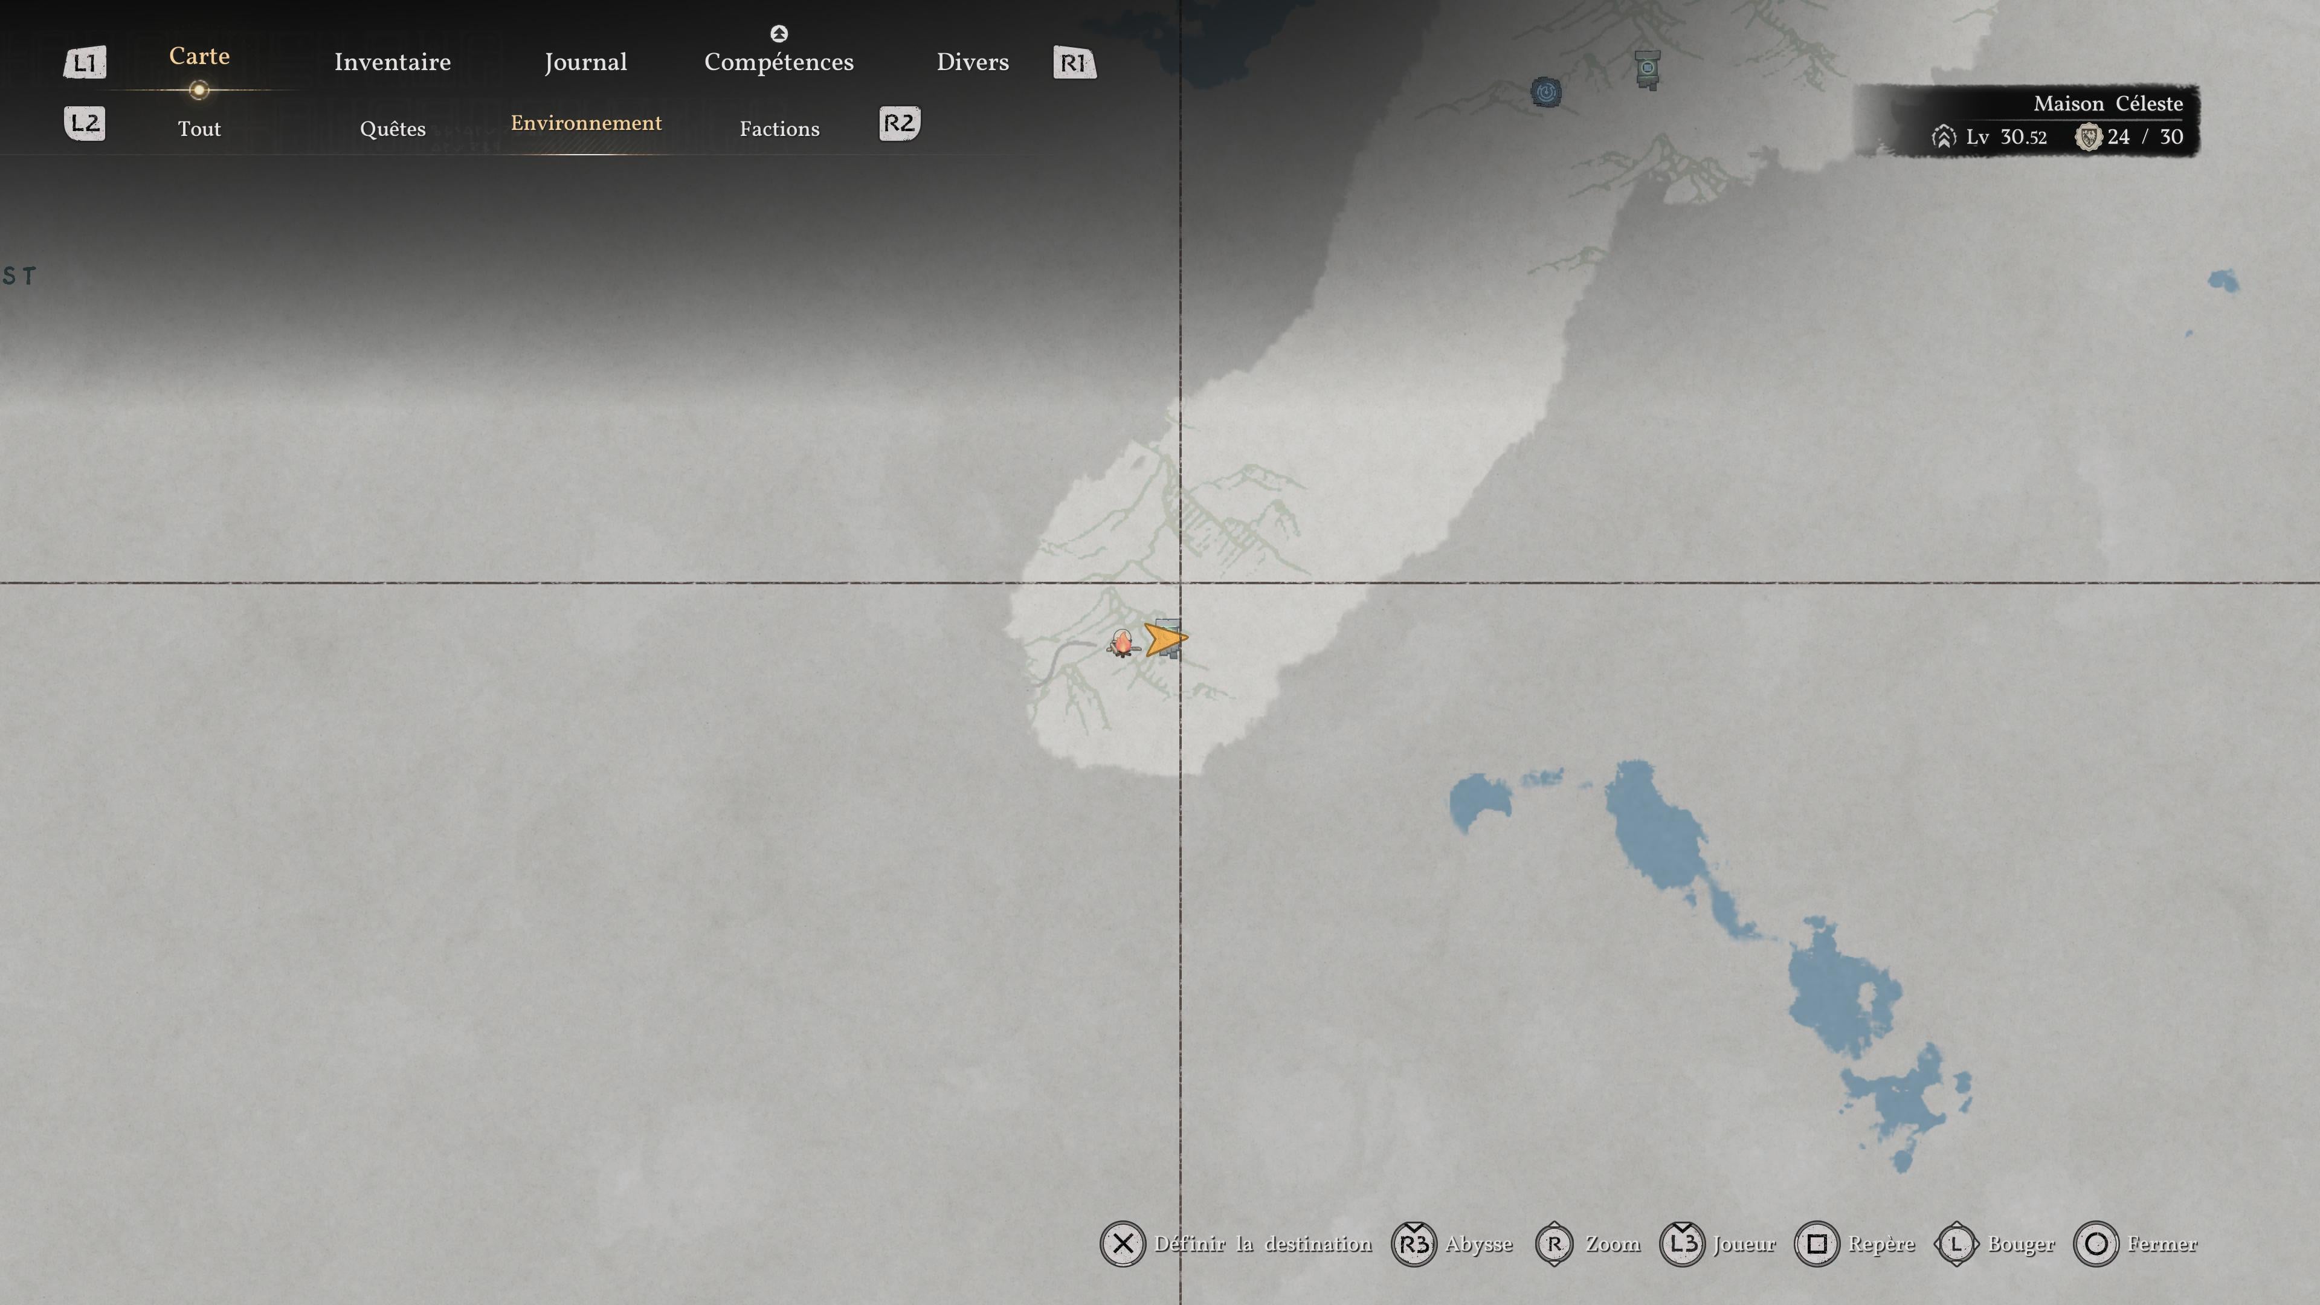Select the teal lantern map marker
The image size is (2320, 1305).
point(1647,69)
